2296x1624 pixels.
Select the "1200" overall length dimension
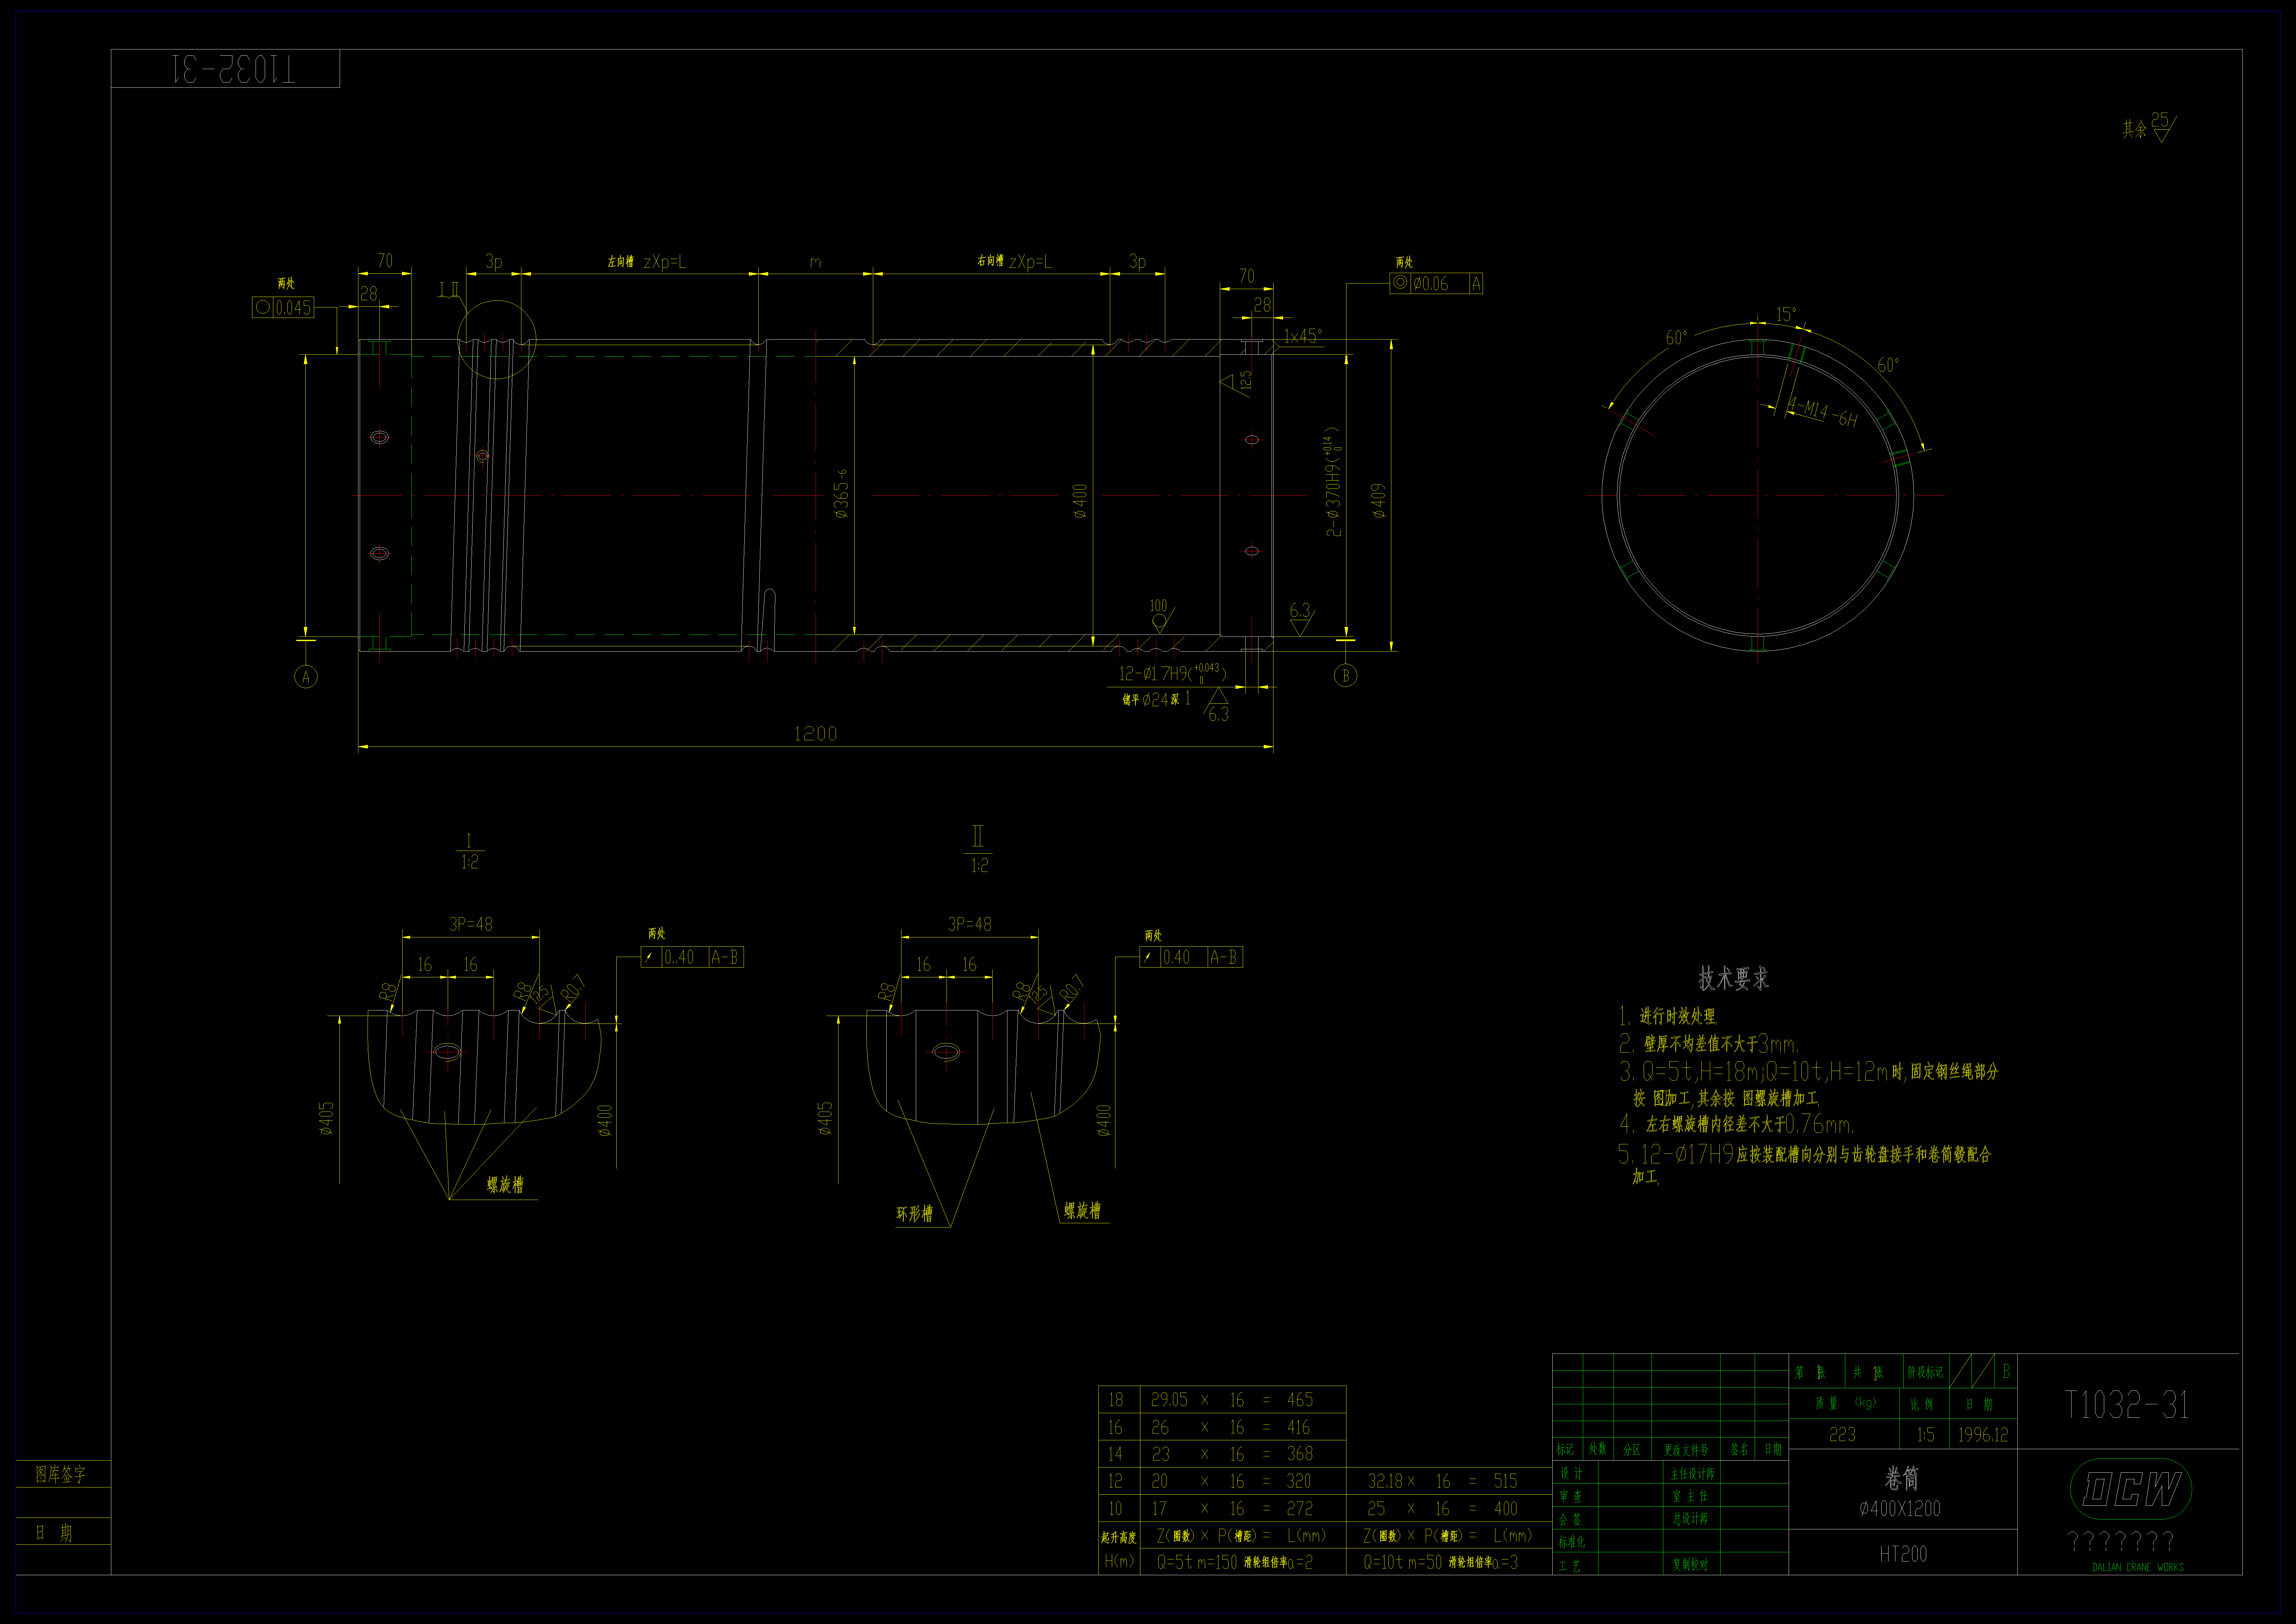point(815,733)
